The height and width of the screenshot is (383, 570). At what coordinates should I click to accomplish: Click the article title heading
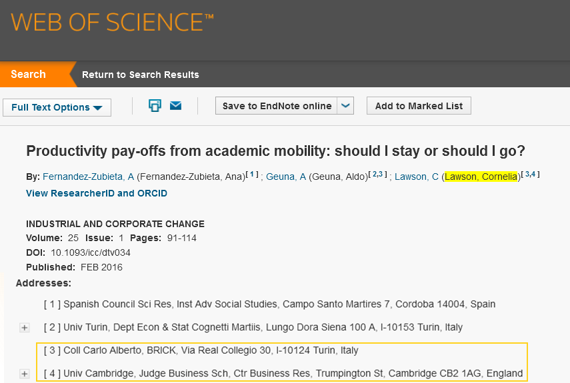(x=275, y=151)
